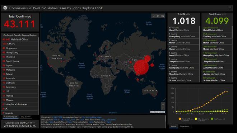Viewport: 237px width, 133px height.
Task: Toggle Other Locations yellow legend marker
Action: [x=196, y=119]
